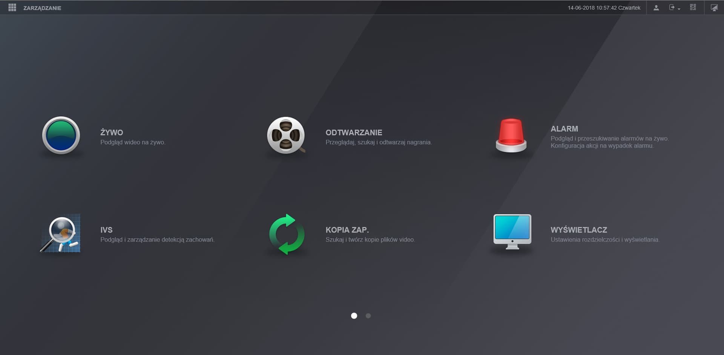
Task: Click the ZARZĄDZANIE menu title
Action: (x=42, y=8)
